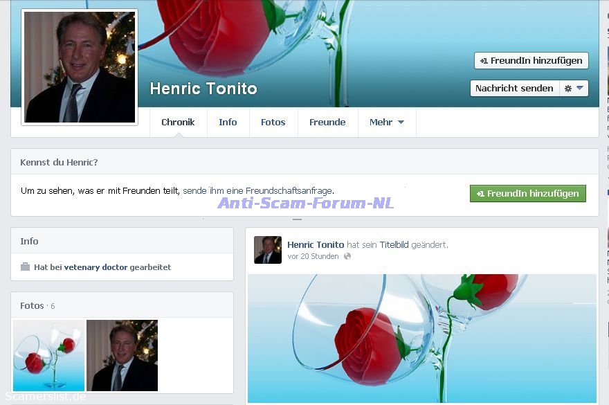This screenshot has width=609, height=405.
Task: Open the Info tab
Action: click(x=228, y=123)
